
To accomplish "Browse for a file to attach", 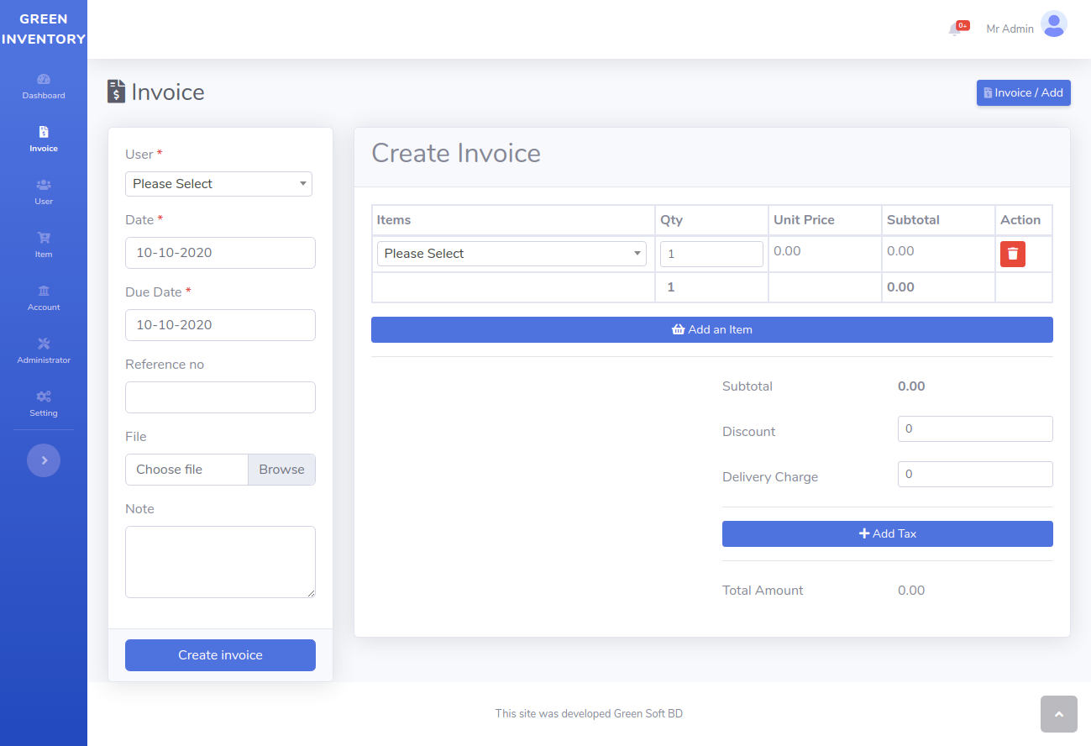I will (281, 469).
